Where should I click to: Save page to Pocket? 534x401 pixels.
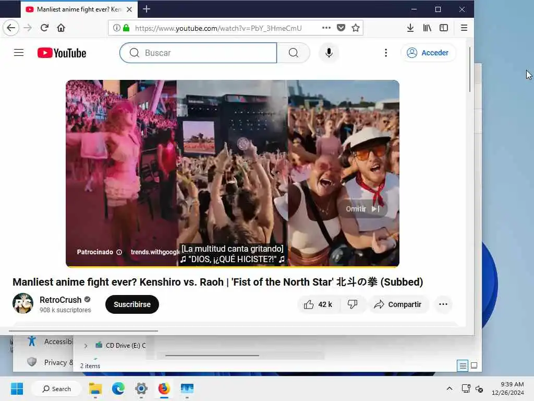click(x=341, y=28)
